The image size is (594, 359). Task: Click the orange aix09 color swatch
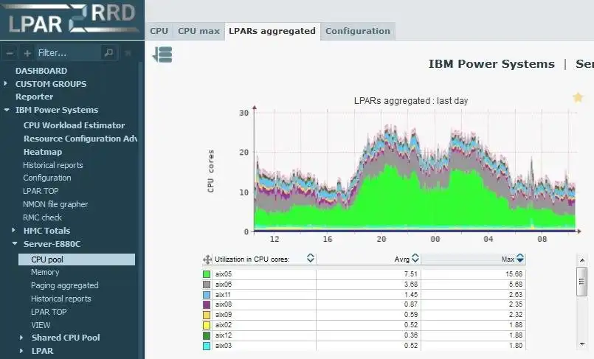207,315
